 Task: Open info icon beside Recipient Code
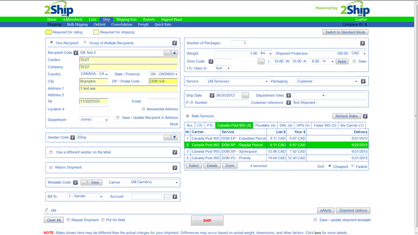click(76, 53)
